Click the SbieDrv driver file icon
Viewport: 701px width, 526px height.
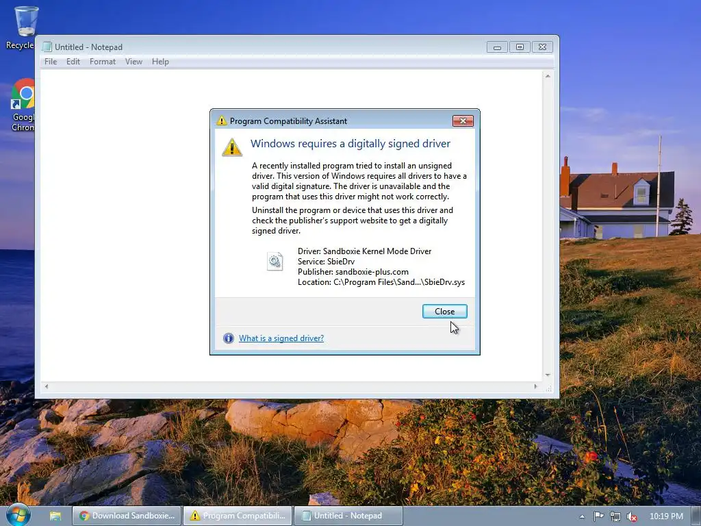point(275,261)
